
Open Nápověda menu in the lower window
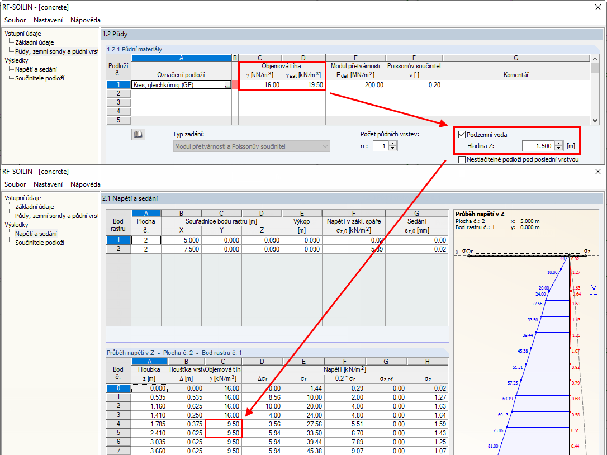85,184
